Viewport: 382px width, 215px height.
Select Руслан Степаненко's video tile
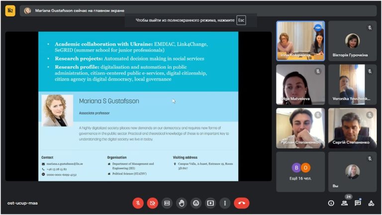300,128
